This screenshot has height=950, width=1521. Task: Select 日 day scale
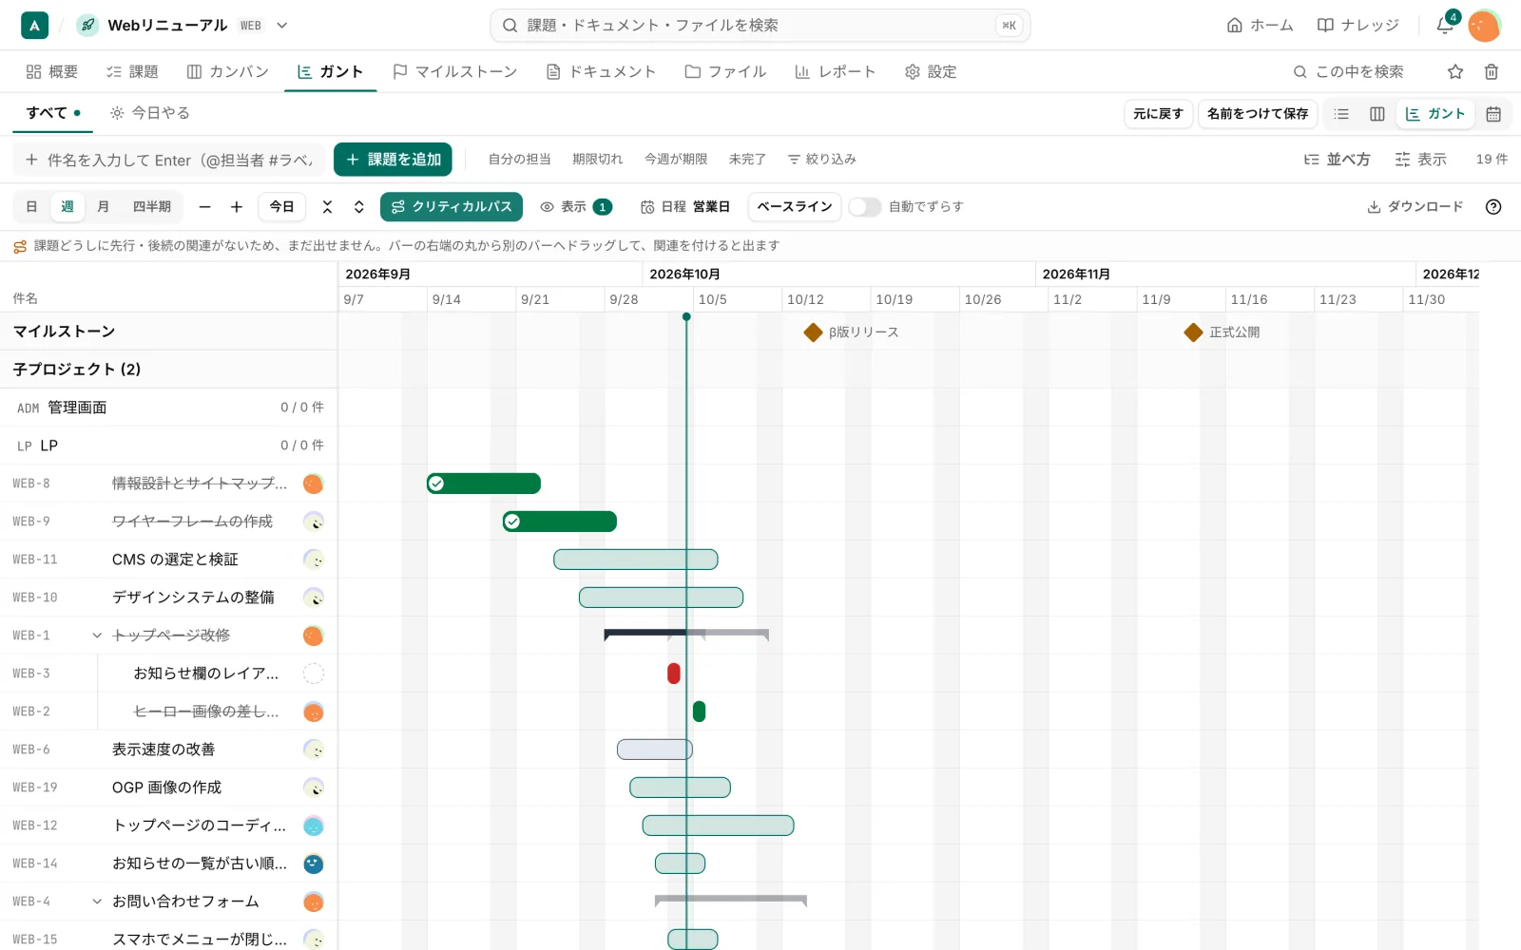31,207
